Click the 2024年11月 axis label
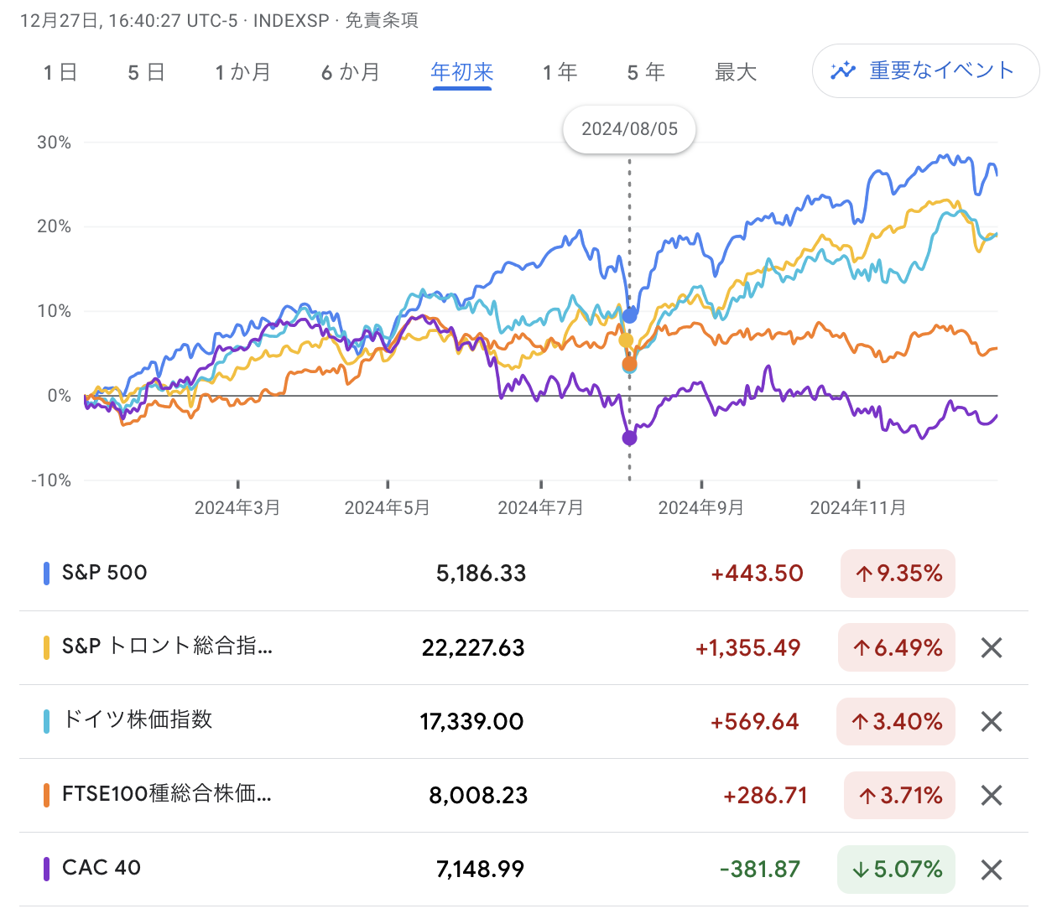This screenshot has width=1057, height=919. click(858, 507)
